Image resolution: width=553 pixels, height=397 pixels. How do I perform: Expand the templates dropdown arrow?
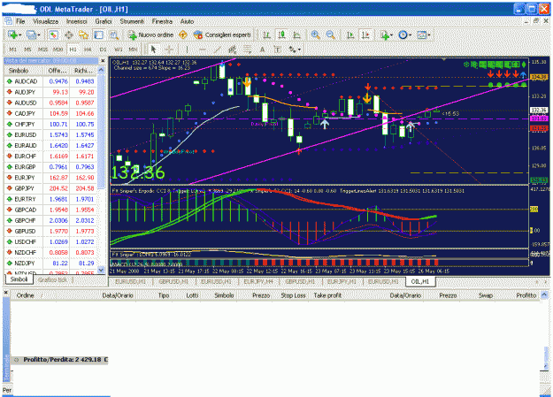429,35
